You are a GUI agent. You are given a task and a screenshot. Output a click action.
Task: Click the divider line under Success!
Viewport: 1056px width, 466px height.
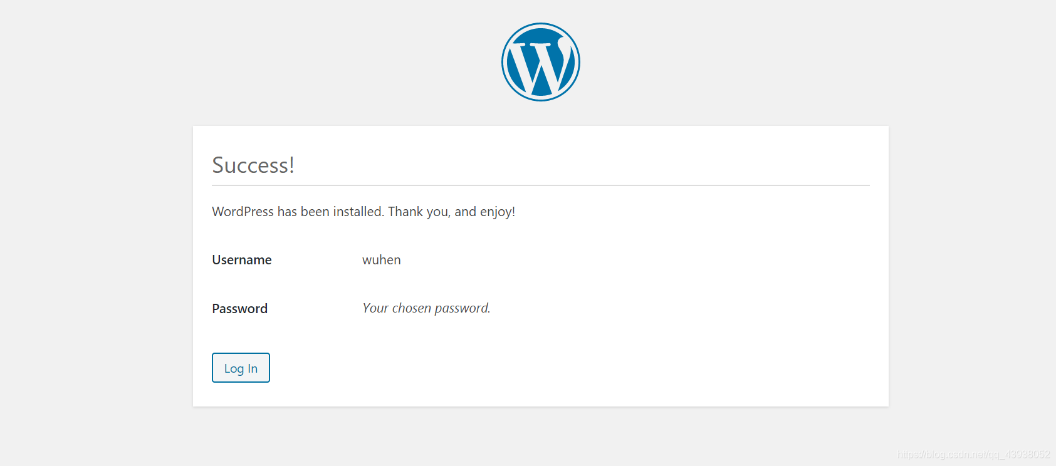[541, 185]
